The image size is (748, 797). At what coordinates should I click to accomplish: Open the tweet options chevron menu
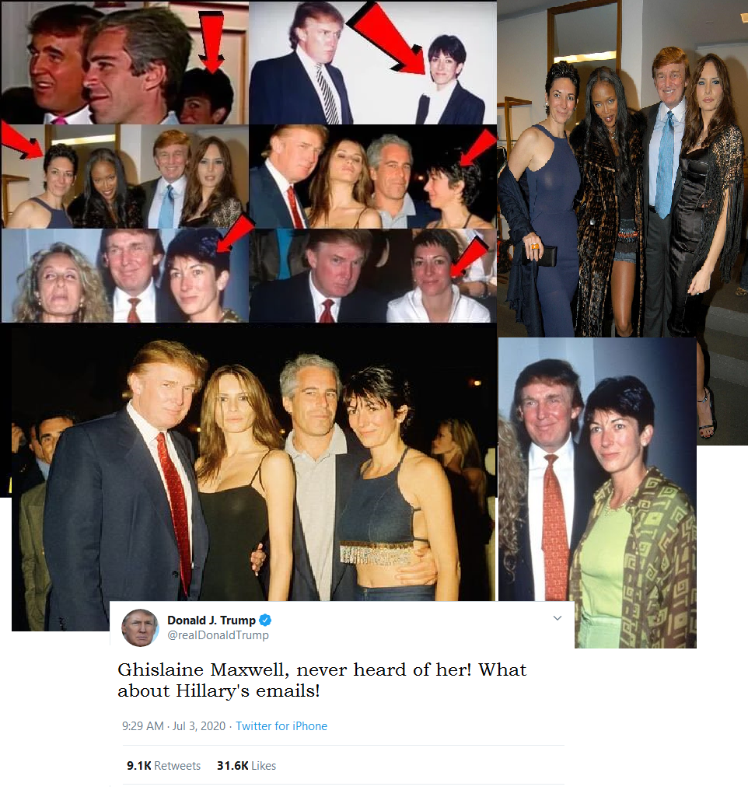coord(558,618)
